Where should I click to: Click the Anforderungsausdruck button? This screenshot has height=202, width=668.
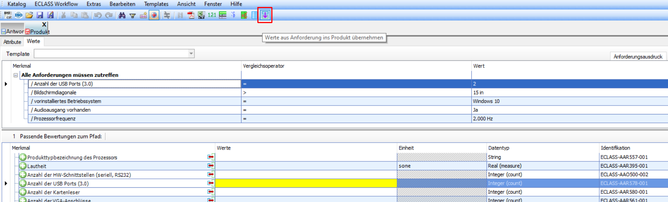pos(637,56)
